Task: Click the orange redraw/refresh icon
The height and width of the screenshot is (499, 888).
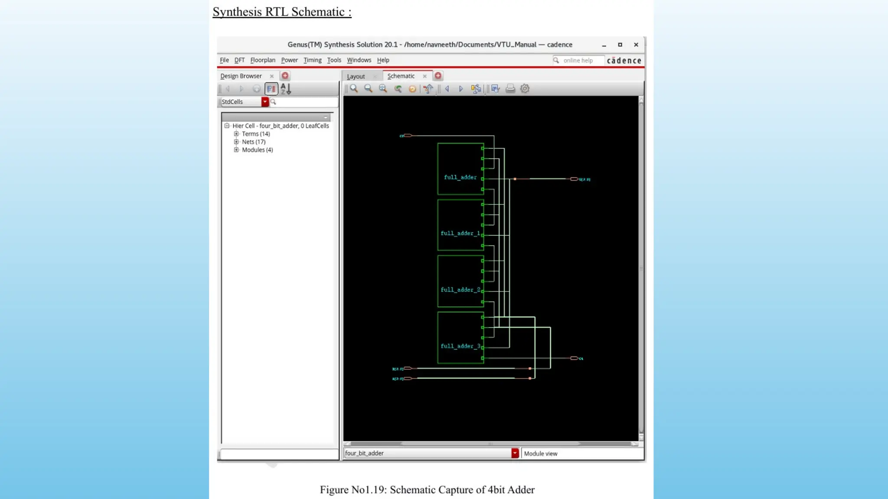Action: coord(412,89)
